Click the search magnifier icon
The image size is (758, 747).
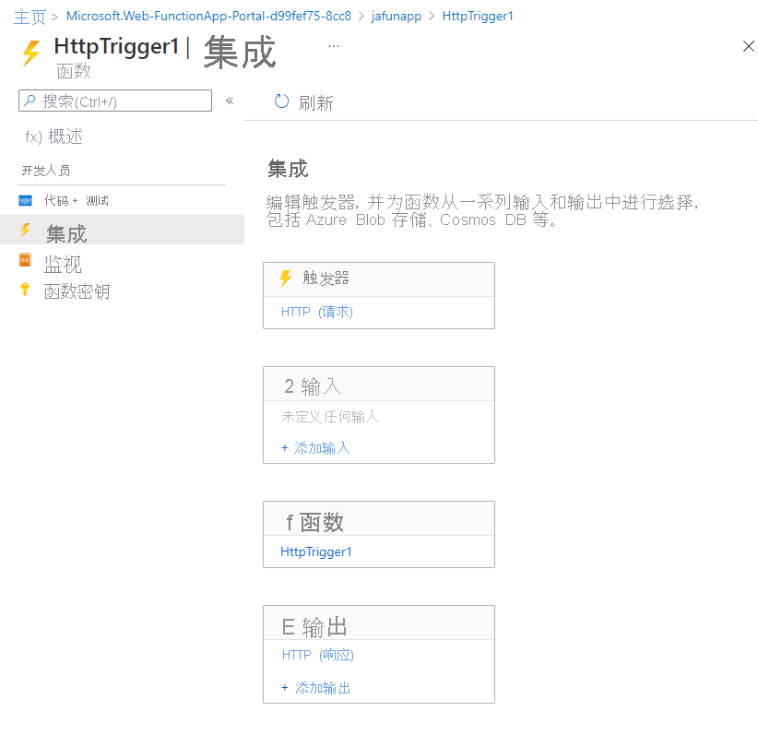[x=30, y=101]
